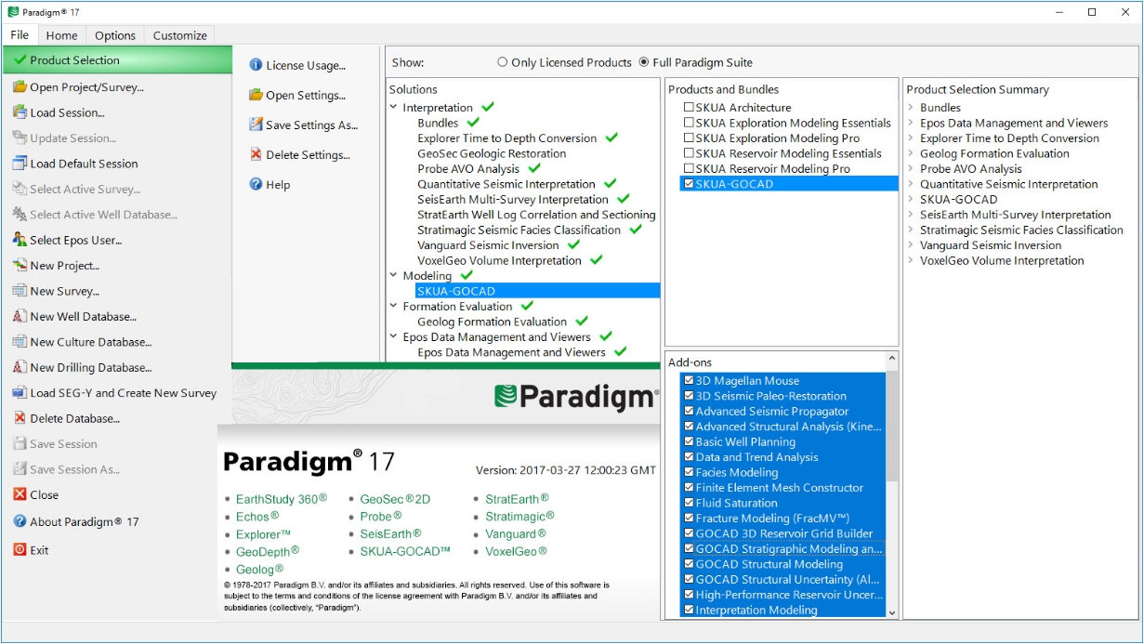Image resolution: width=1144 pixels, height=644 pixels.
Task: Click the Open Project/Survey folder icon
Action: [x=20, y=87]
